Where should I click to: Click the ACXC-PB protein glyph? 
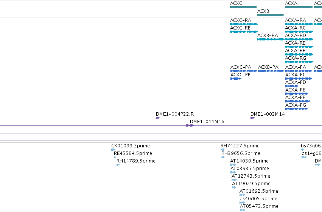236,79
